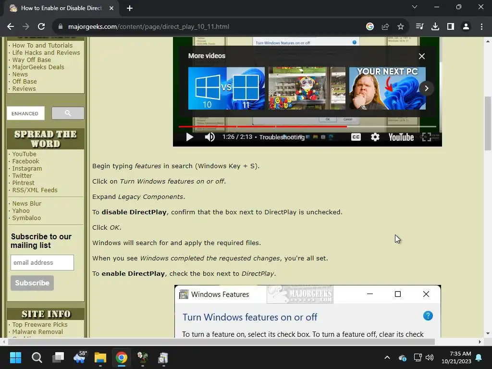This screenshot has width=492, height=369.
Task: Click the scroll-down arrow on the vertical scrollbar
Action: click(x=488, y=333)
